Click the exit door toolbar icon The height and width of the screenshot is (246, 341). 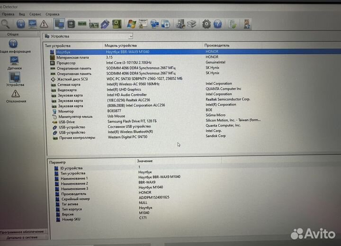coord(247,24)
